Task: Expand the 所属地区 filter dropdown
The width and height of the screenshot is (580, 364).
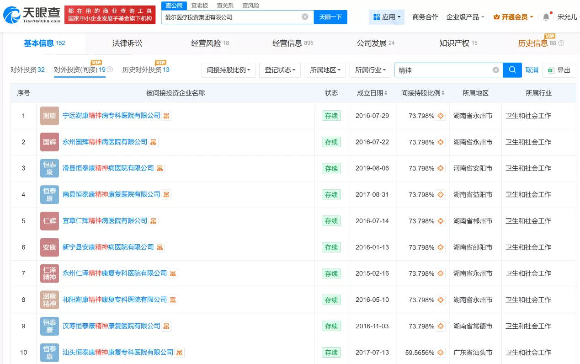Action: 325,70
